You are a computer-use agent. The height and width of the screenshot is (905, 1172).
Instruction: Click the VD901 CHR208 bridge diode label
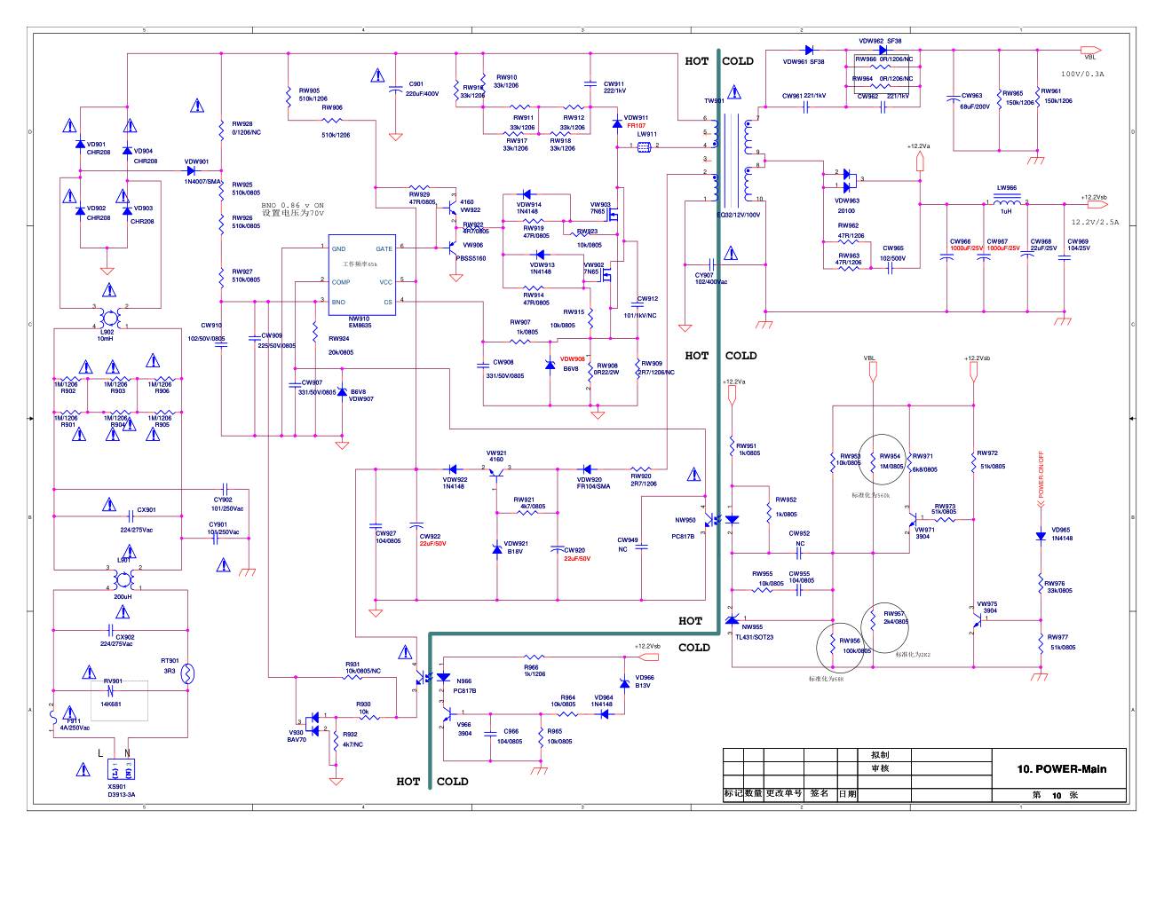pyautogui.click(x=98, y=148)
